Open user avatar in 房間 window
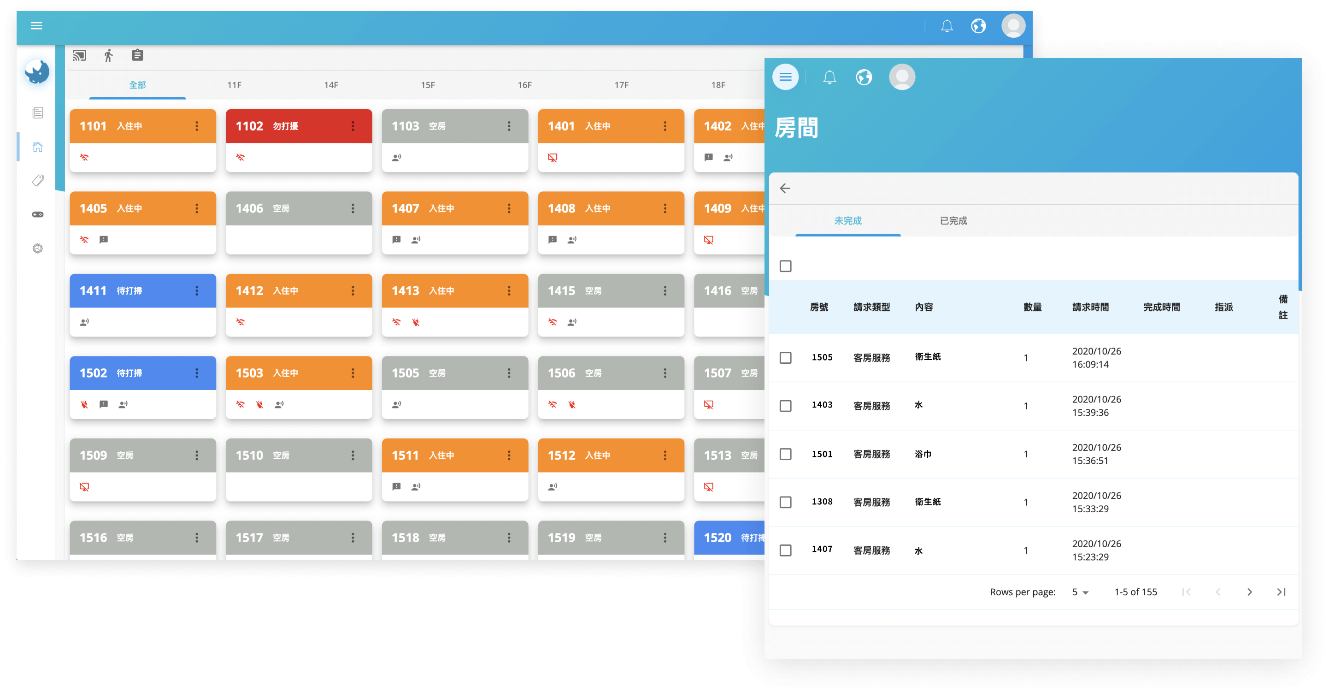This screenshot has height=698, width=1335. [902, 77]
